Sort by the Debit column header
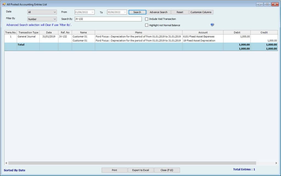The image size is (281, 176). 237,33
